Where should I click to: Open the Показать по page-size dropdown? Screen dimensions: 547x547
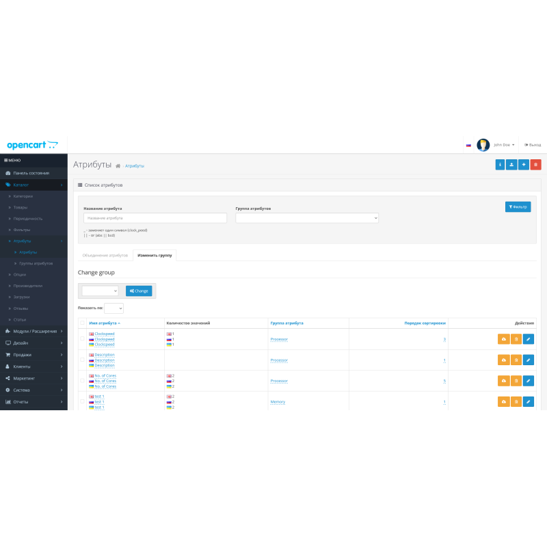[114, 308]
